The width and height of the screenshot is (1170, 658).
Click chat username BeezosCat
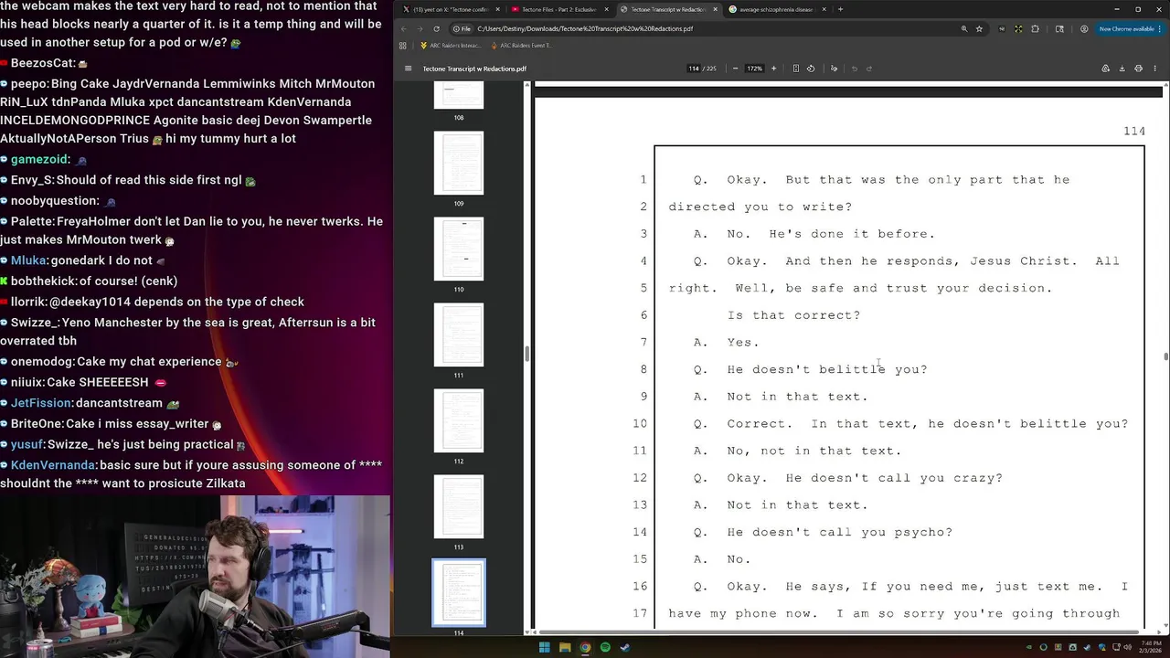pyautogui.click(x=43, y=63)
